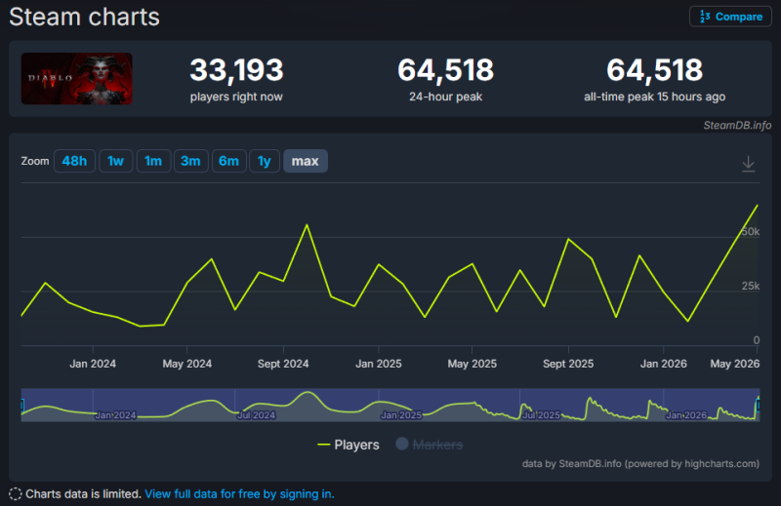Set zoom to 48h

74,161
